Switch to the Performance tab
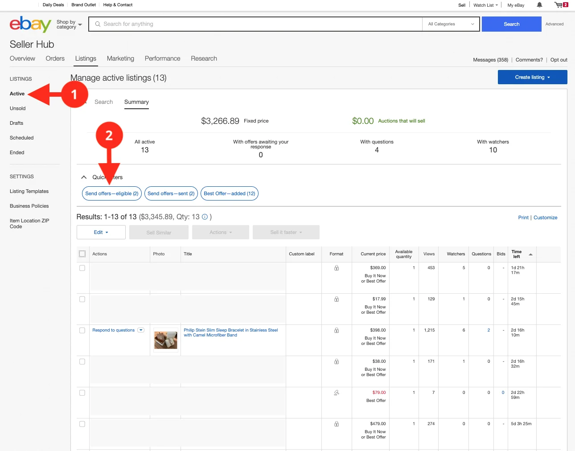The image size is (575, 451). (x=162, y=58)
